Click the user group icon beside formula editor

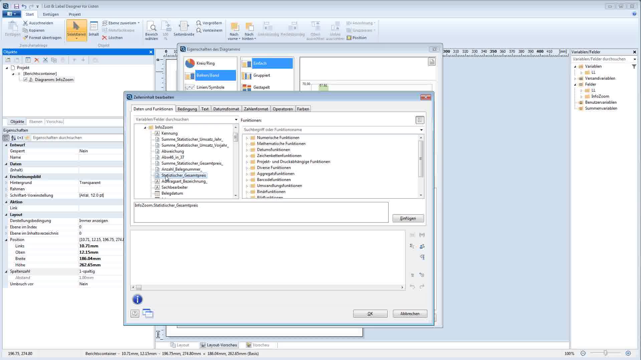tap(422, 246)
